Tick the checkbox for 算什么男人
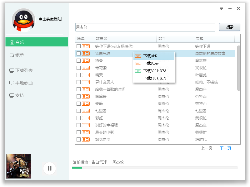The width and height of the screenshot is (250, 187). tap(79, 82)
